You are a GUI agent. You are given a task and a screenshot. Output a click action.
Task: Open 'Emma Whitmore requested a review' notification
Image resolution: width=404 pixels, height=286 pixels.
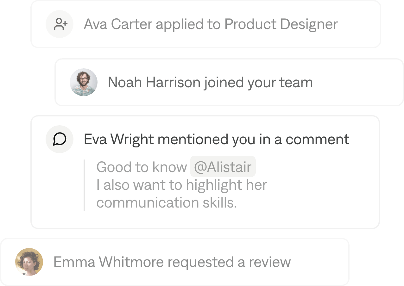click(172, 262)
